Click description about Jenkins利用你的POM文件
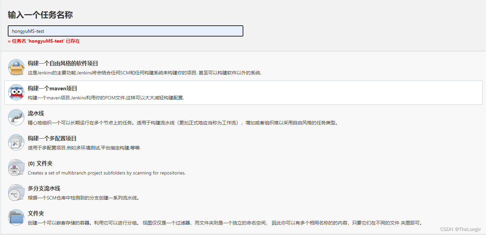 pos(105,98)
